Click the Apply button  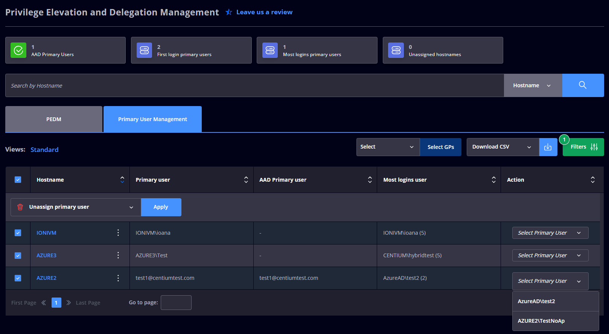161,207
